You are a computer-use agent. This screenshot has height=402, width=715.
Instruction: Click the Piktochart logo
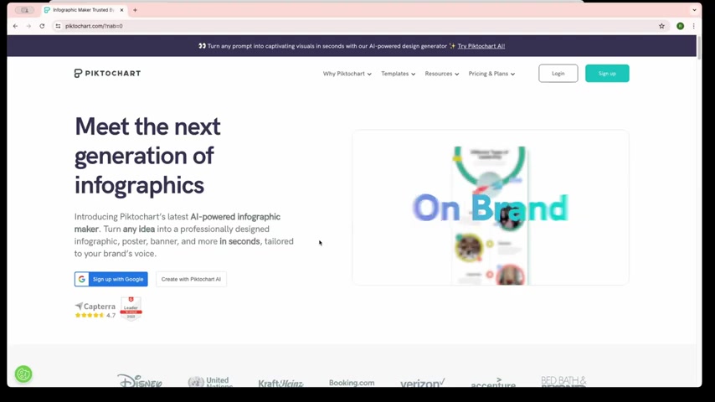(108, 73)
